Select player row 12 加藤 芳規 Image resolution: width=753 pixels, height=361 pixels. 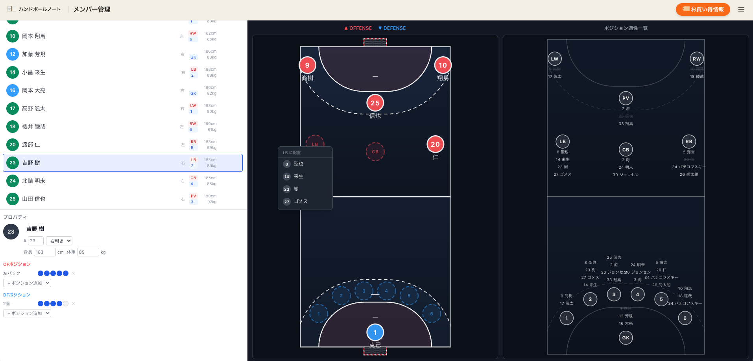click(x=123, y=54)
